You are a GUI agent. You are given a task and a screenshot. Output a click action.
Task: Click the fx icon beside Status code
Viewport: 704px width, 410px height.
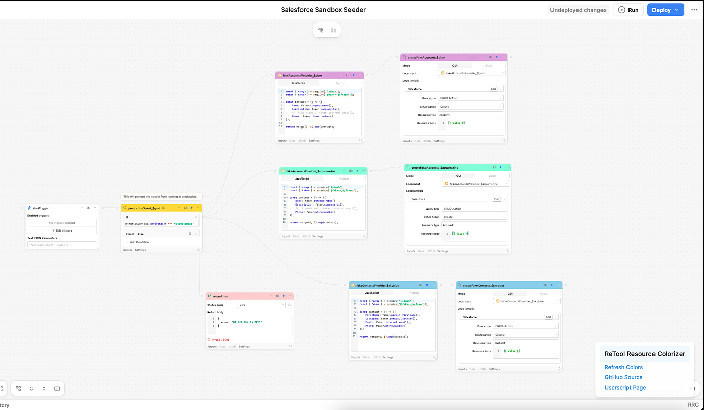(x=289, y=305)
